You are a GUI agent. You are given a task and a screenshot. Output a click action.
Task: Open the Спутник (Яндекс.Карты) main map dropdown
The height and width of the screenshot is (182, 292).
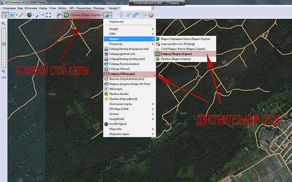[83, 15]
